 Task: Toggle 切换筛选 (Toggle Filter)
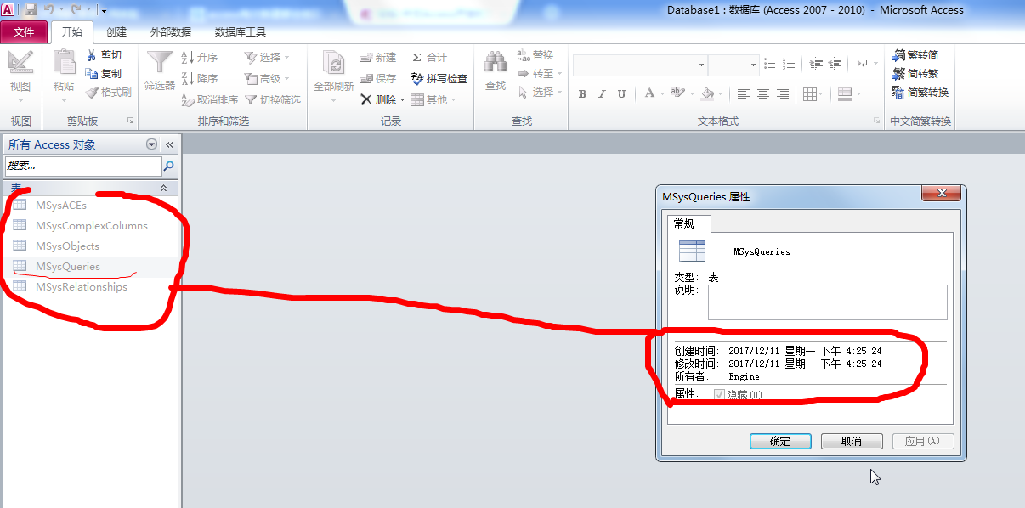point(272,99)
